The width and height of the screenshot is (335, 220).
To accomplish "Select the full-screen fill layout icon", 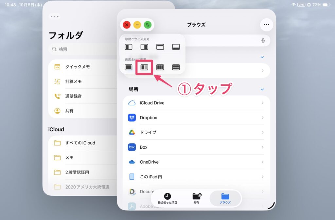I will click(129, 67).
